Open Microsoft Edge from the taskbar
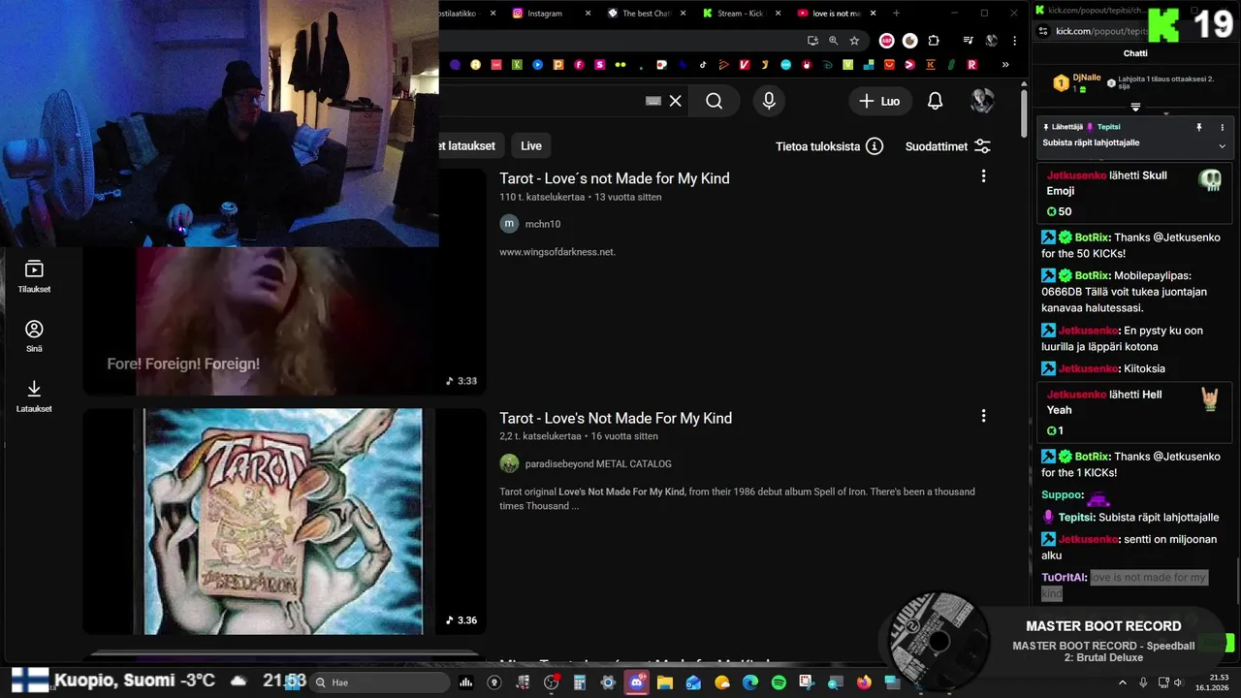The image size is (1241, 698). 750,682
